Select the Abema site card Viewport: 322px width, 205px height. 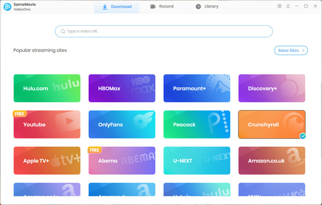click(122, 160)
